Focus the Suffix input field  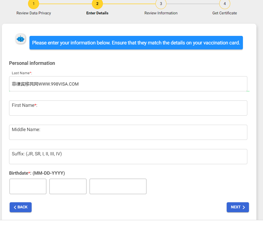click(128, 157)
